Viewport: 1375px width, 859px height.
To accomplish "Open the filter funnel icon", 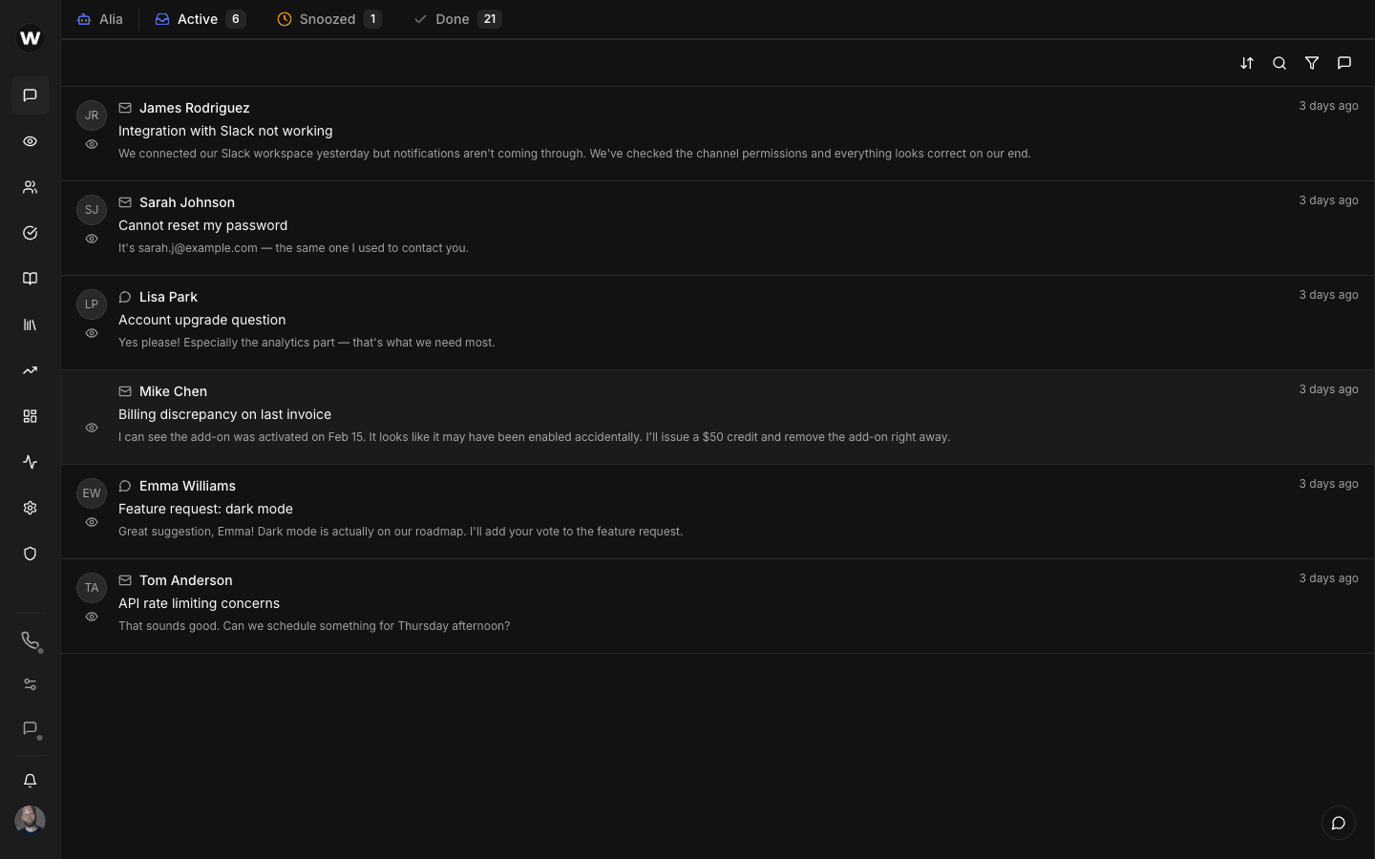I will pyautogui.click(x=1312, y=63).
